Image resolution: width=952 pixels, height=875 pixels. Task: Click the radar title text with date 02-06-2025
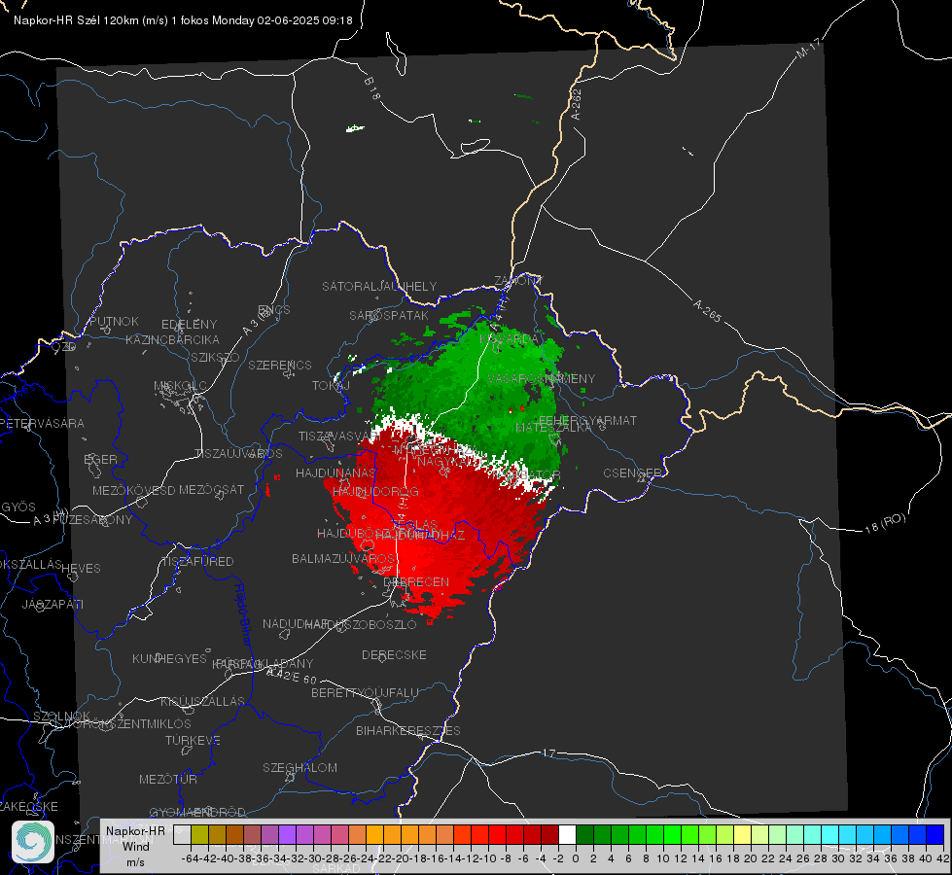click(183, 20)
